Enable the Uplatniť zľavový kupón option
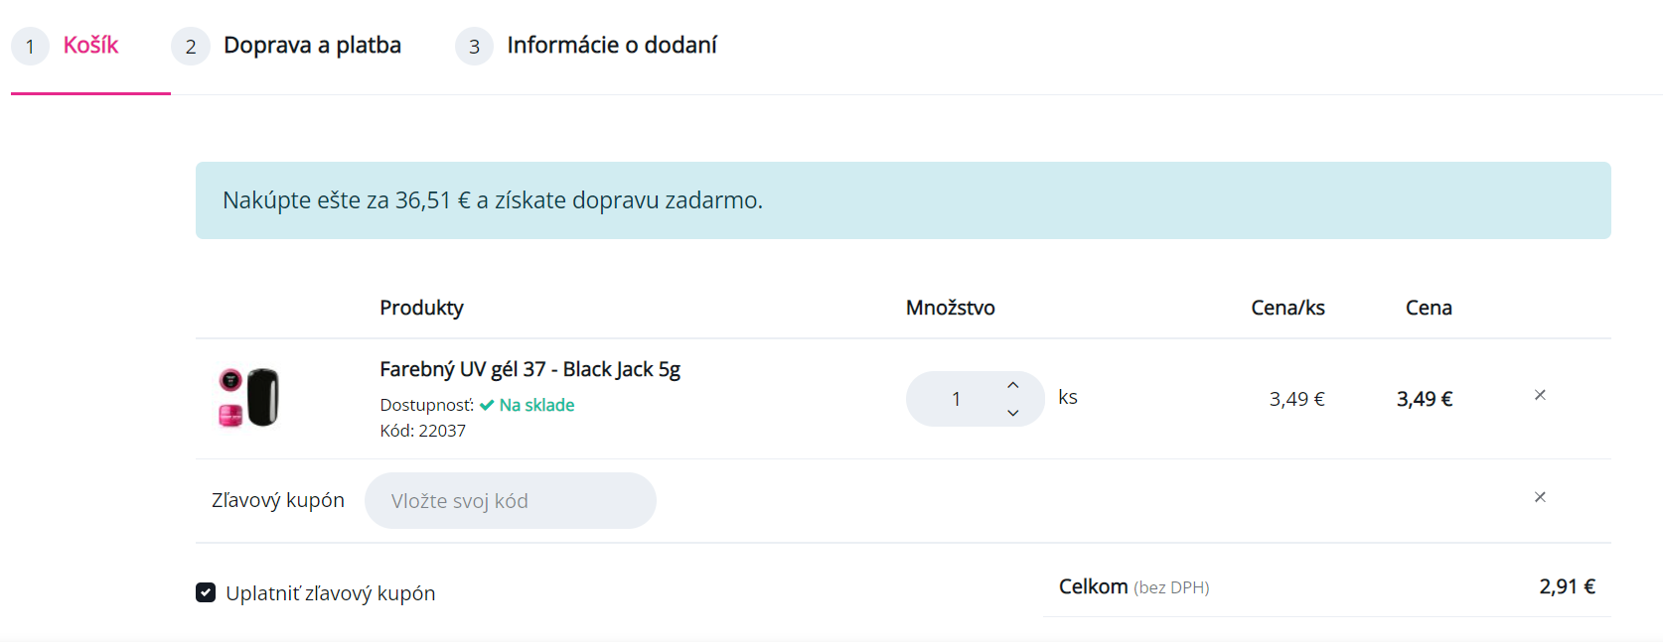The height and width of the screenshot is (642, 1663). pyautogui.click(x=205, y=593)
